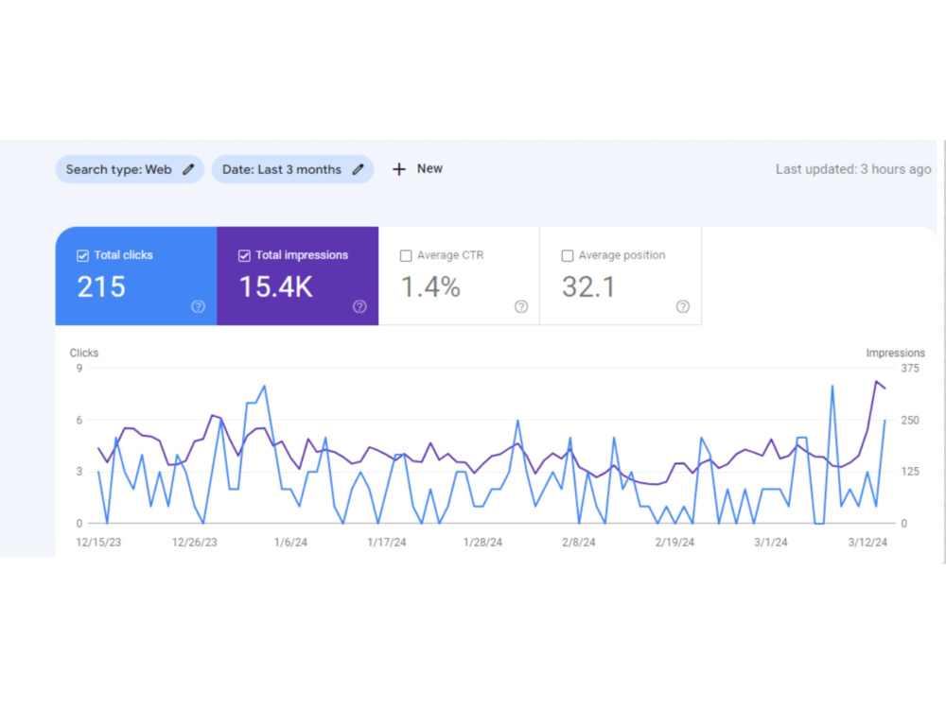This screenshot has width=946, height=709.
Task: Click the plus icon to add filter
Action: (399, 169)
